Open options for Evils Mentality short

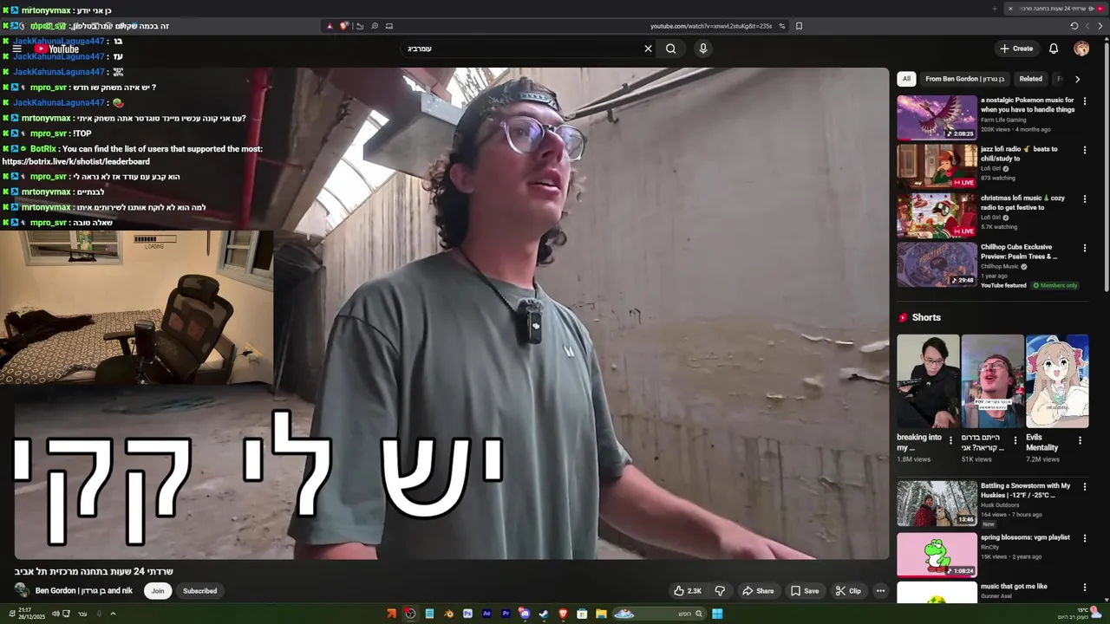click(x=1080, y=440)
